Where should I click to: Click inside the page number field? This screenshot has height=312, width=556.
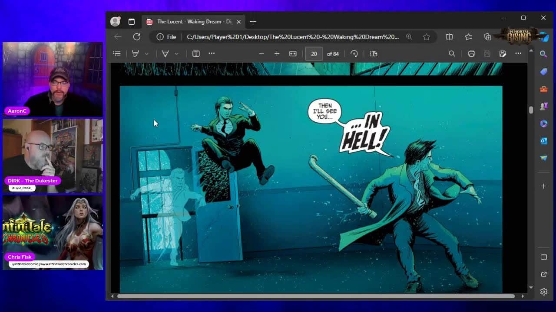(x=314, y=53)
